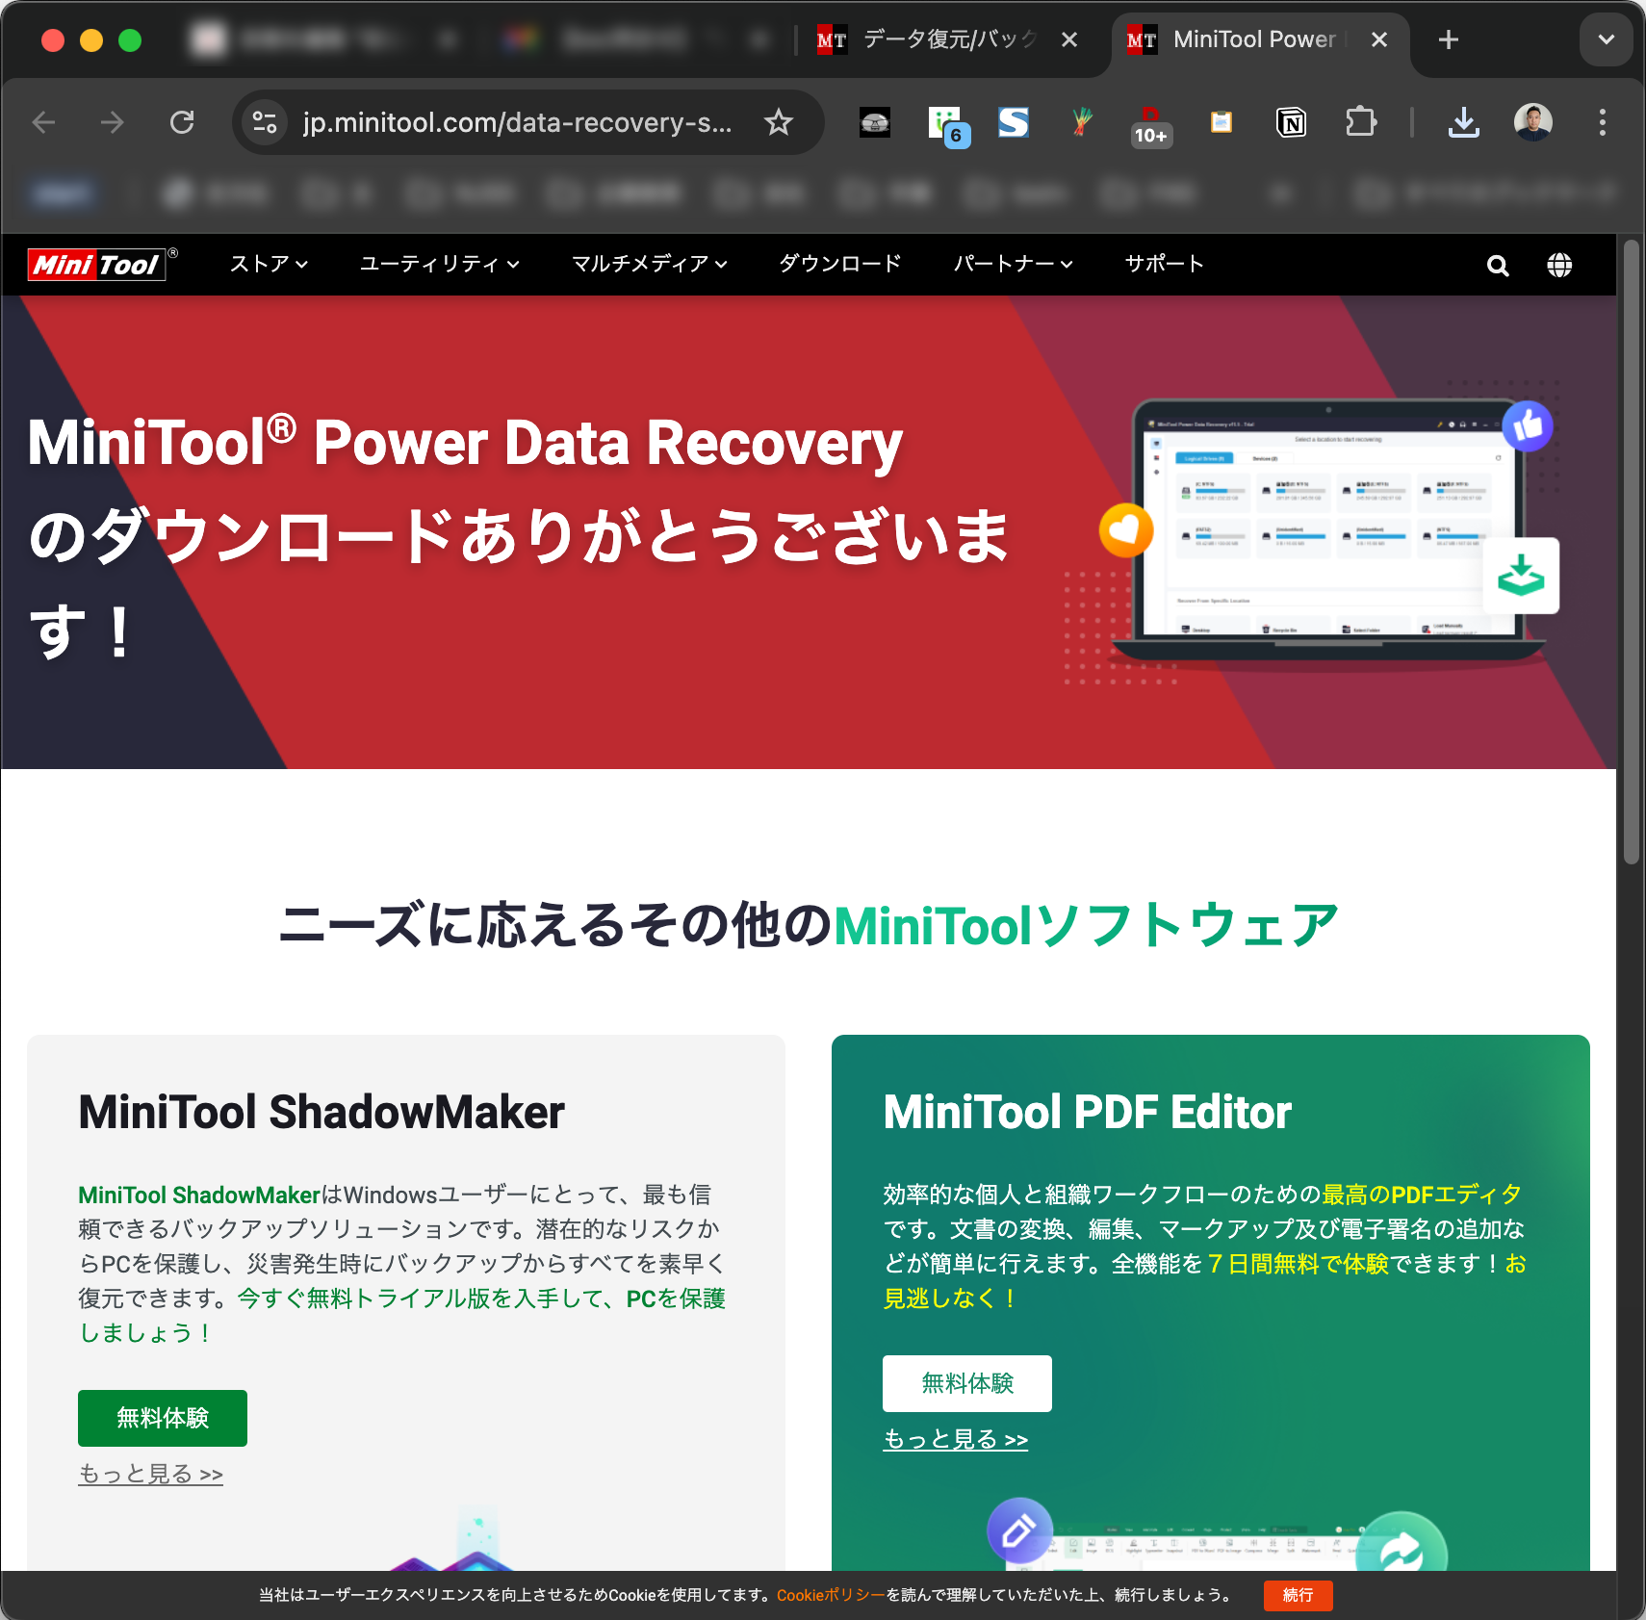The width and height of the screenshot is (1646, 1620).
Task: Accept cookies with the 続行 button
Action: (1298, 1595)
